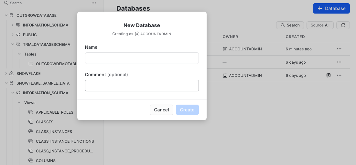Collapse the Views folder
The height and width of the screenshot is (165, 356).
19,102
